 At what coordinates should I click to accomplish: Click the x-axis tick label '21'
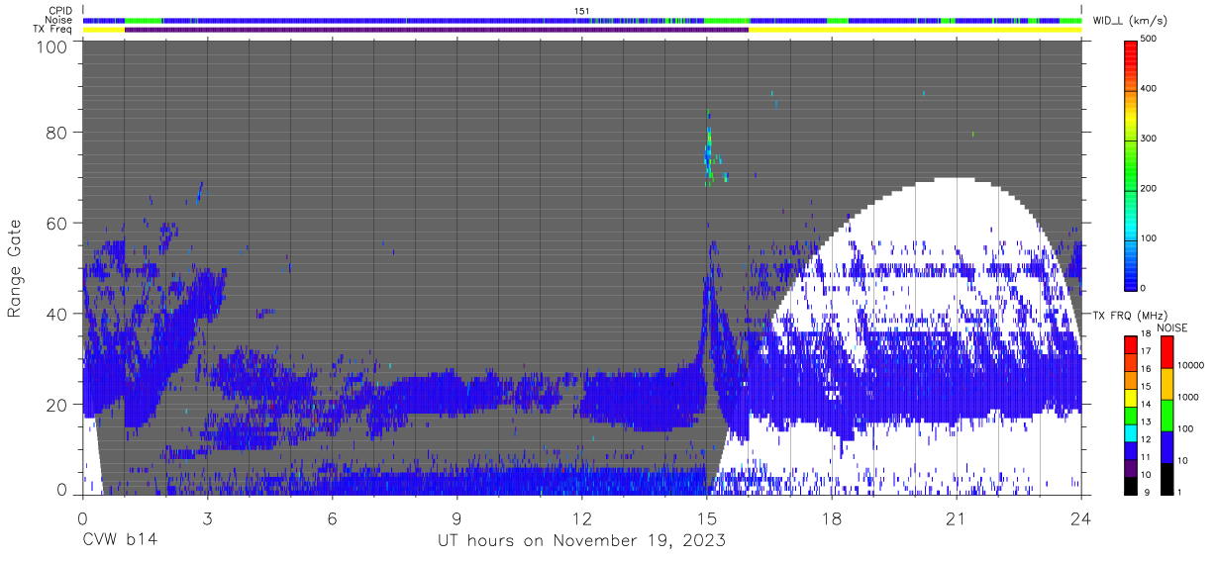(x=957, y=518)
